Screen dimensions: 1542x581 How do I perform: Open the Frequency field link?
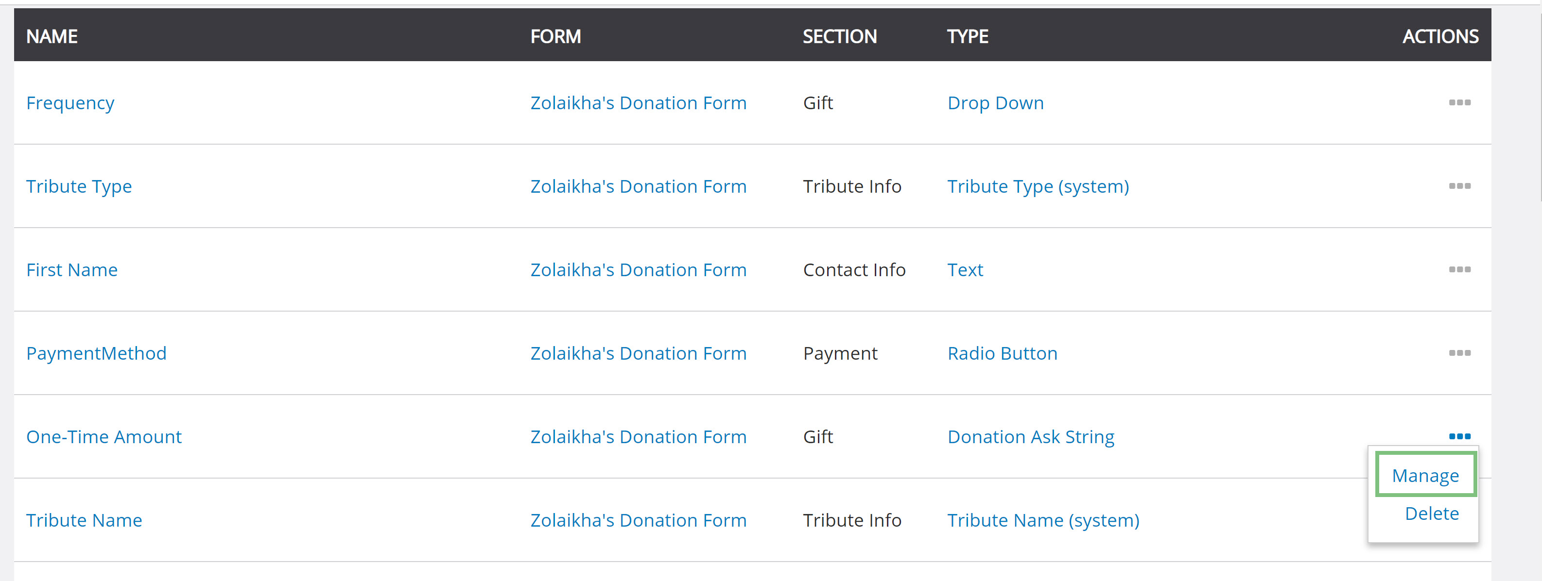pos(70,103)
